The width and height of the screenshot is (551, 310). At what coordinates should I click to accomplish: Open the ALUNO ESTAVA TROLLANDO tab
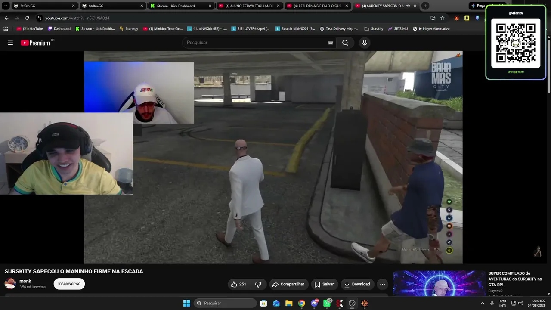(250, 6)
